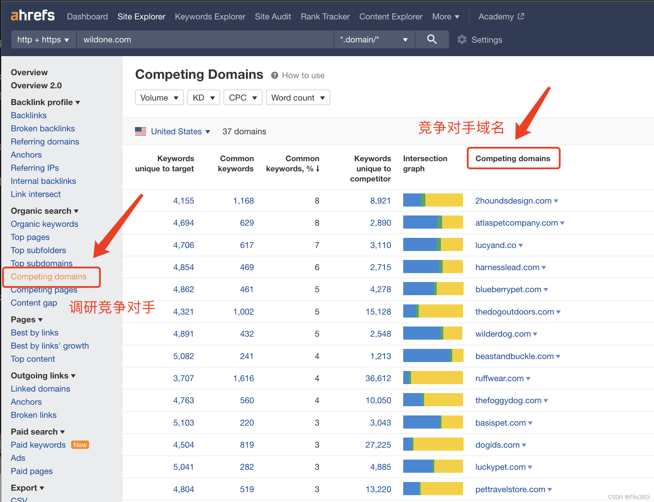Open Content gap in the sidebar
Screen dimensions: 654x502
tap(34, 303)
